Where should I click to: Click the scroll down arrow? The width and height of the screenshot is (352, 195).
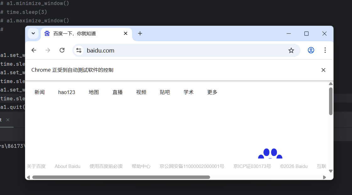click(331, 171)
